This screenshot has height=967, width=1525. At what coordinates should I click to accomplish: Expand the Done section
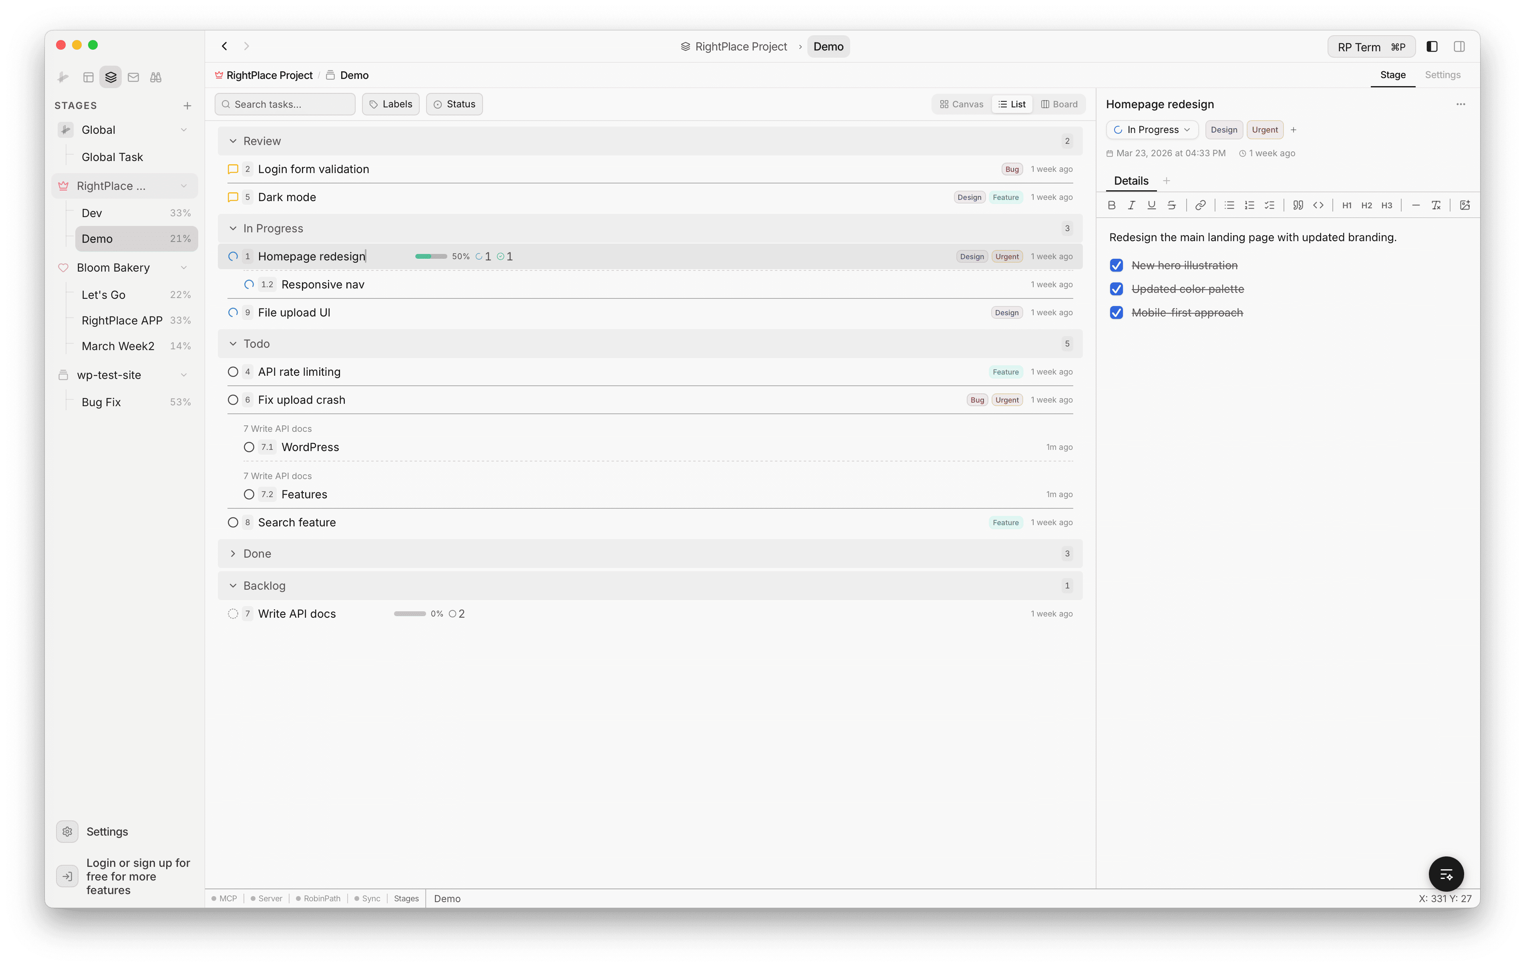234,553
